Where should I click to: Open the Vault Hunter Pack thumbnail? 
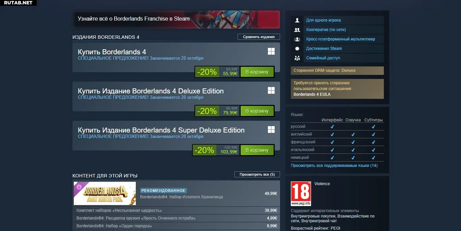pyautogui.click(x=105, y=194)
